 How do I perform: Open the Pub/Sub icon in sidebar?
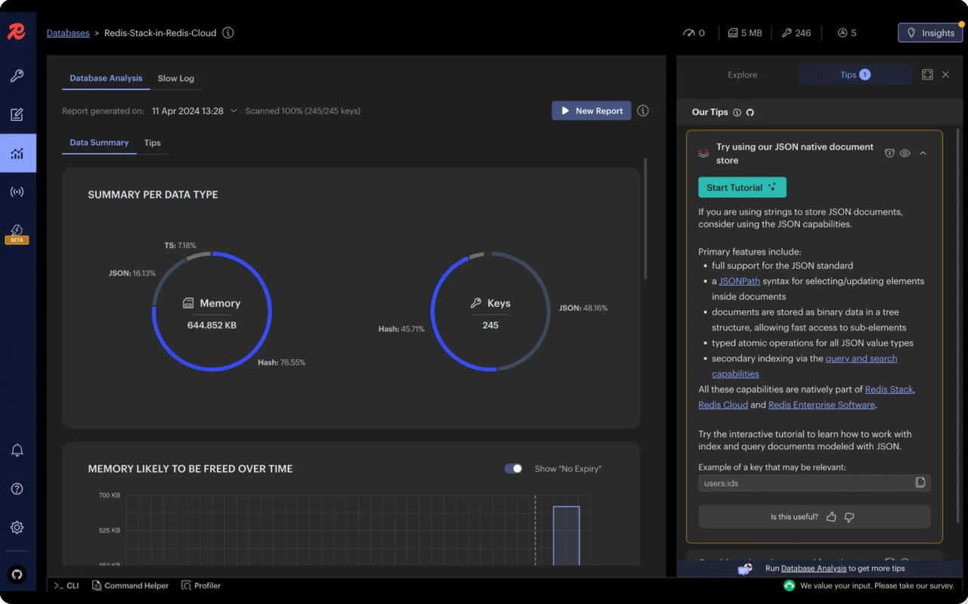[17, 192]
